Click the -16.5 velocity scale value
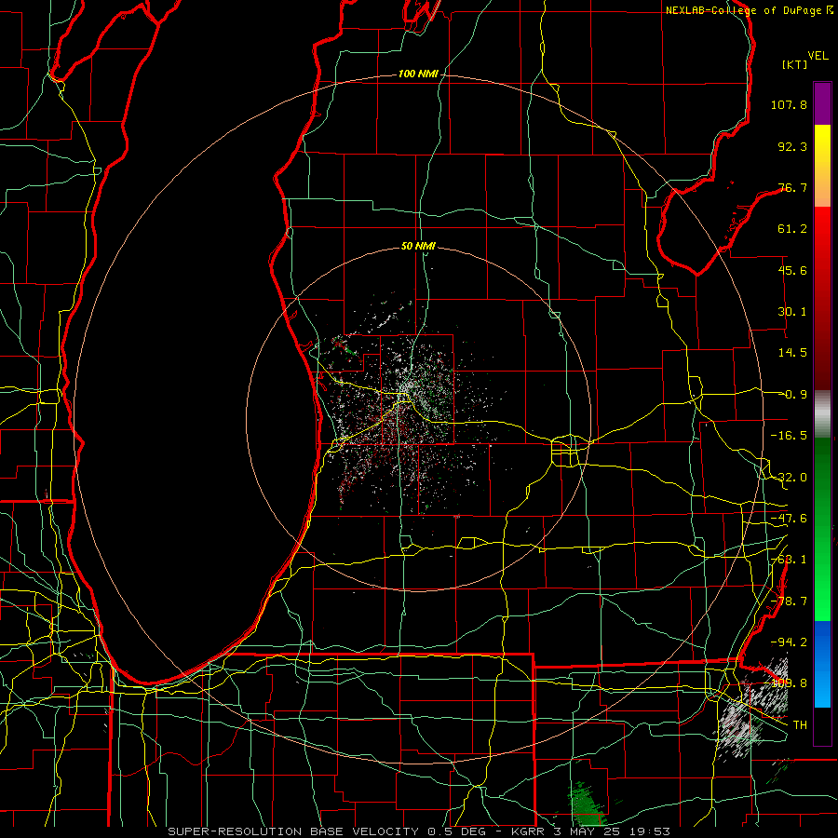Viewport: 838px width, 838px height. (x=789, y=436)
